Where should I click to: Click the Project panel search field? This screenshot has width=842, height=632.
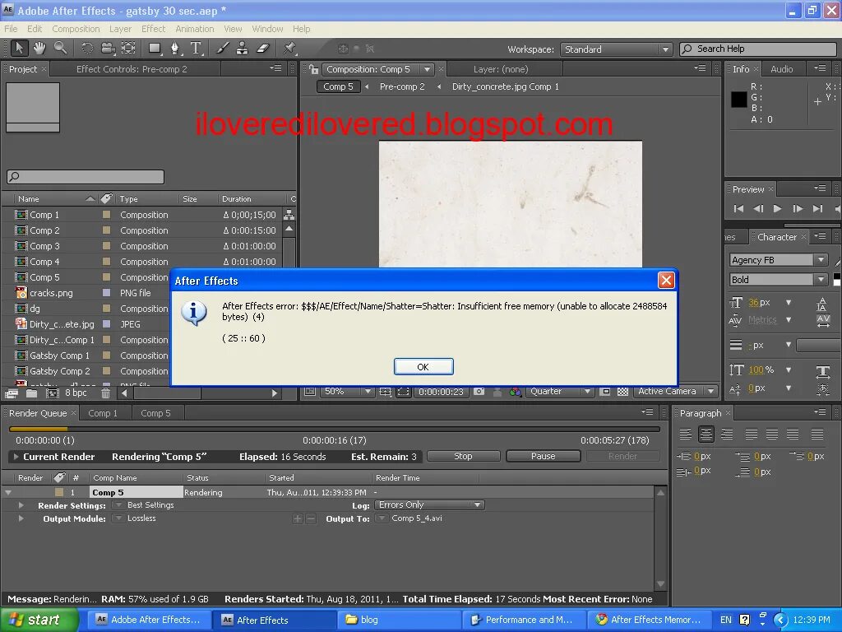tap(86, 177)
